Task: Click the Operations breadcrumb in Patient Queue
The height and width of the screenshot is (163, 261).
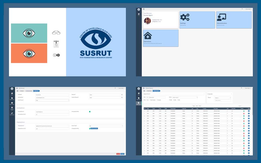Action: [x=149, y=91]
